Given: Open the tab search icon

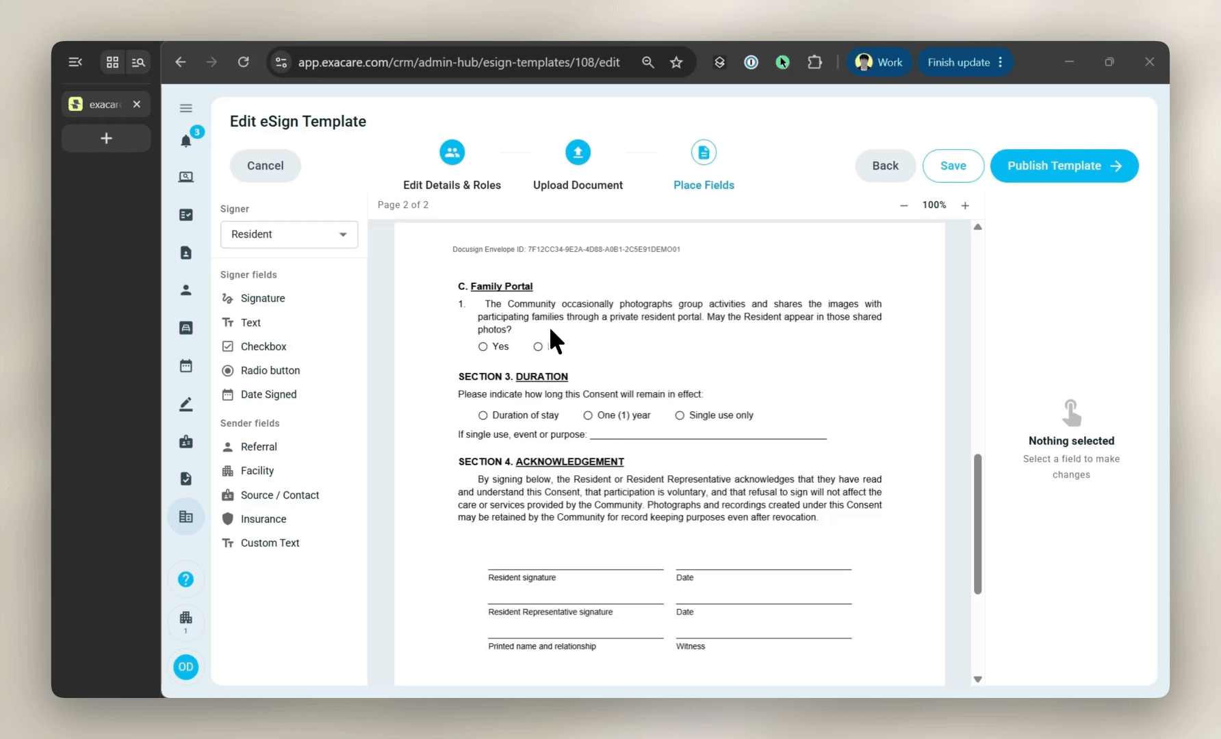Looking at the screenshot, I should pos(138,62).
